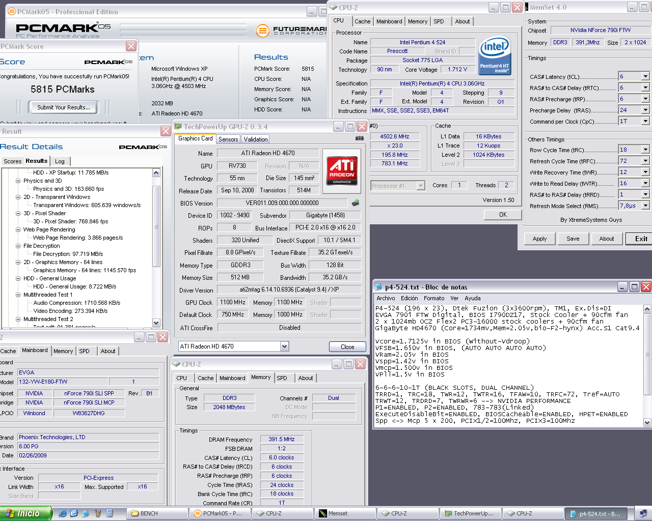Screen dimensions: 652x521
Task: Collapse the File Decryption node
Action: point(18,246)
